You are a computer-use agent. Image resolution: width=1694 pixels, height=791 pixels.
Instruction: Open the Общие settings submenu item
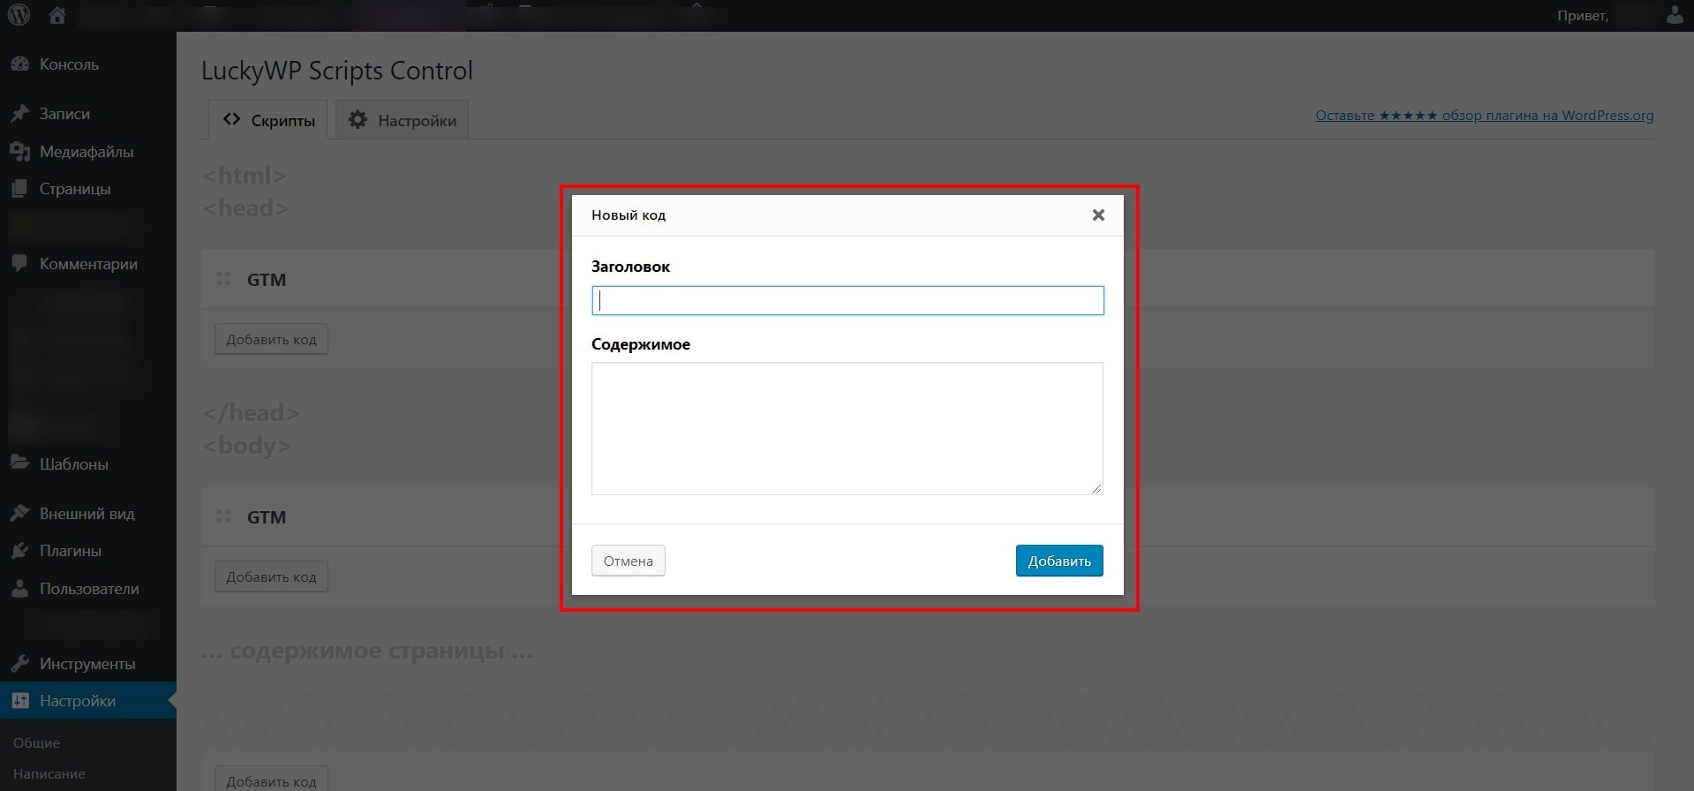pos(37,743)
